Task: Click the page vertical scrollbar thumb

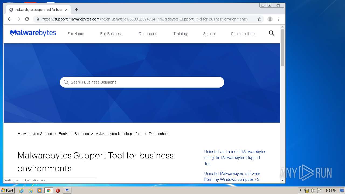Action: [282, 47]
